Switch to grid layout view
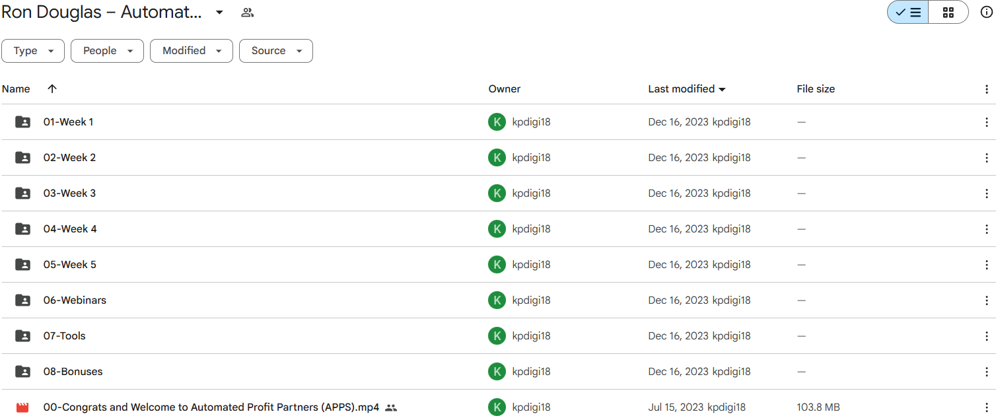The image size is (996, 418). [x=948, y=12]
